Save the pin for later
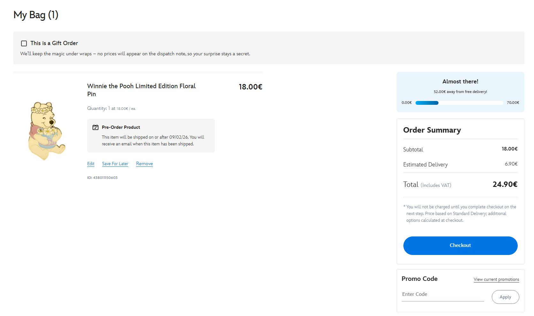 115,164
